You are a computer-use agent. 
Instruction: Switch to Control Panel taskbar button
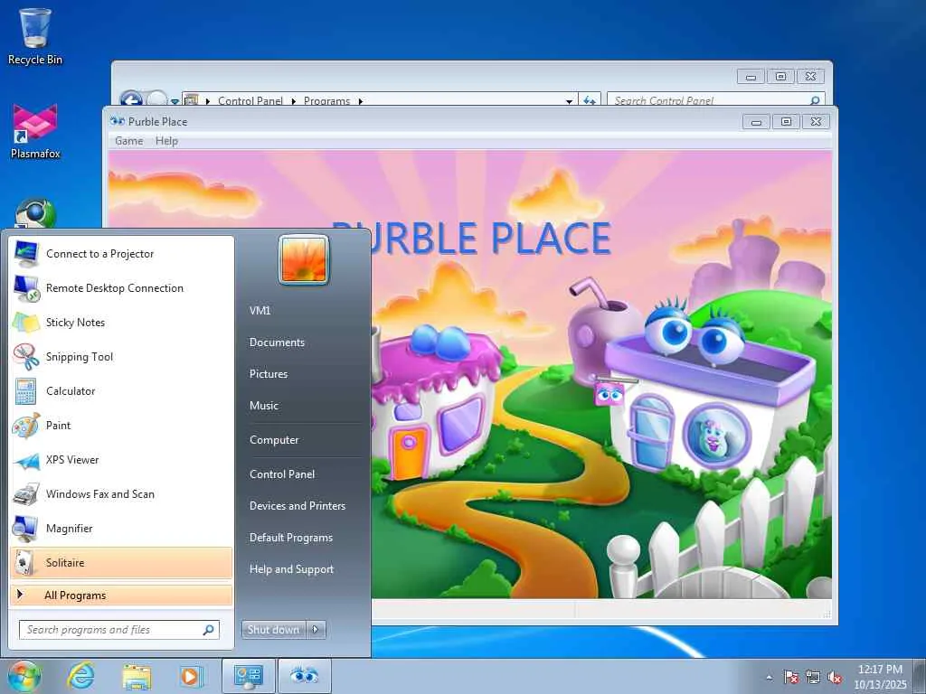[248, 676]
